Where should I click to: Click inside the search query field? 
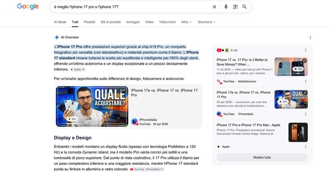[131, 7]
